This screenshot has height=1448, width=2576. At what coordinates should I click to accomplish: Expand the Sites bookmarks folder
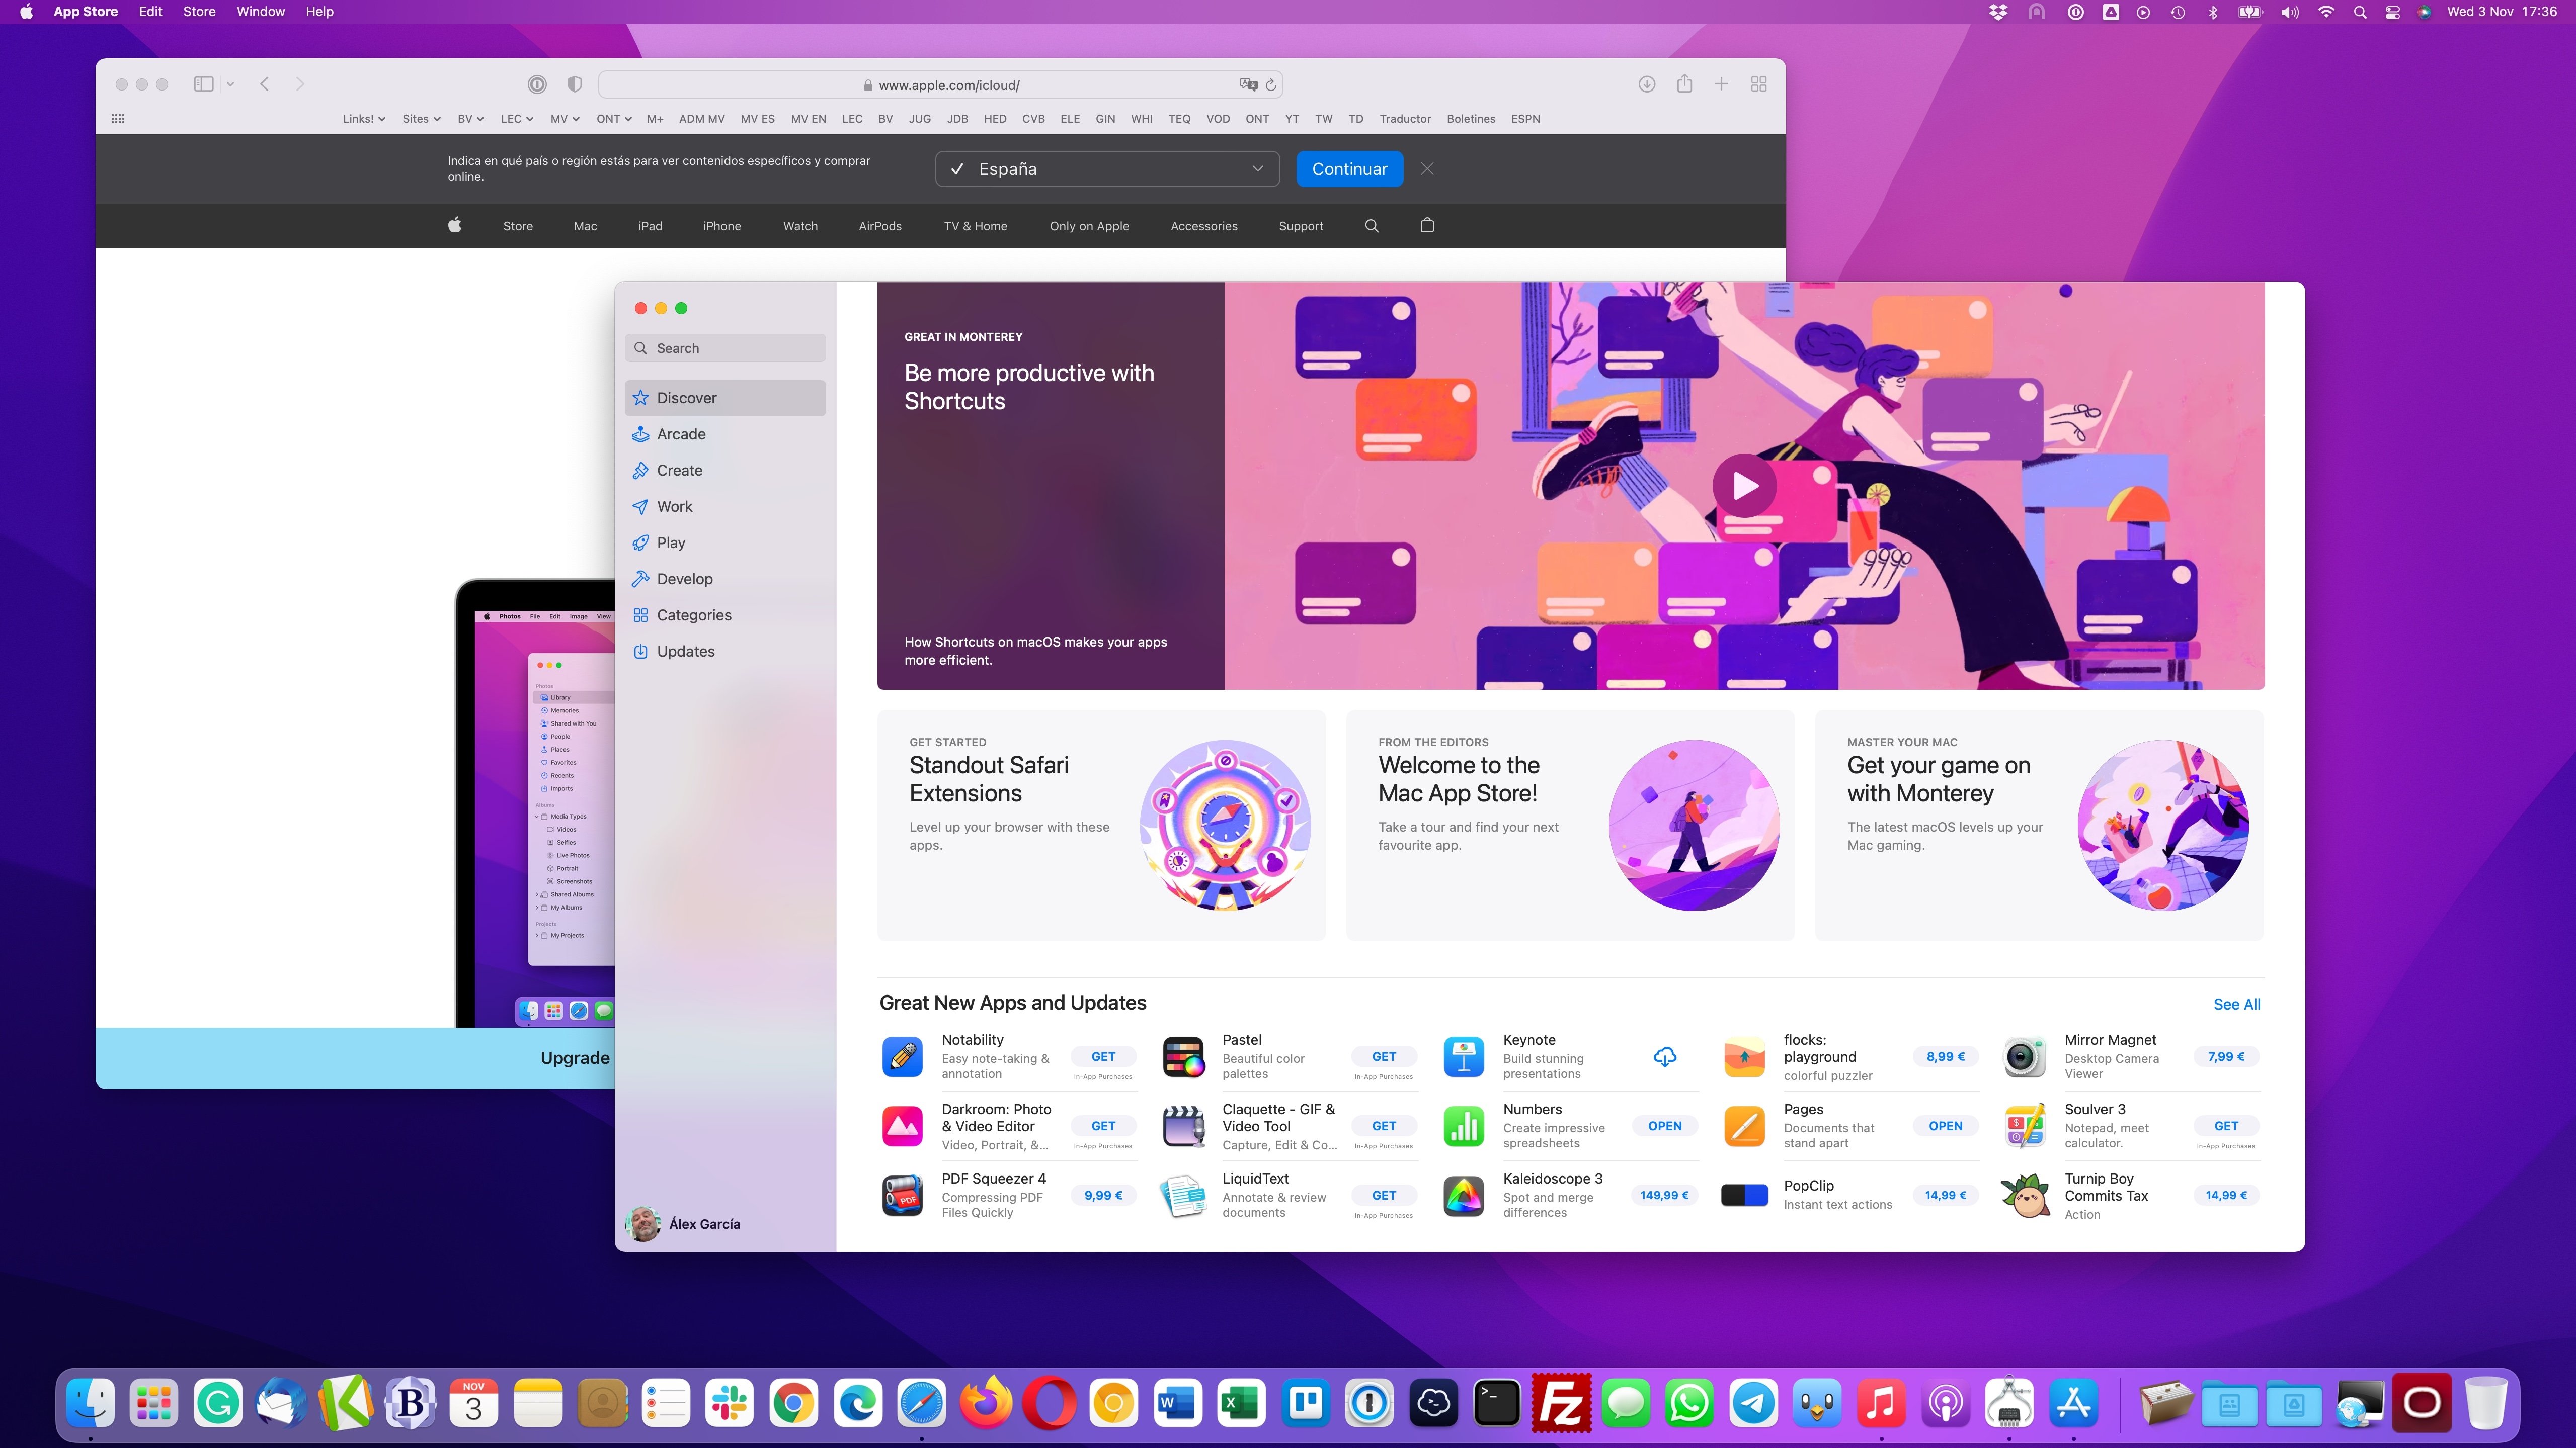coord(421,118)
